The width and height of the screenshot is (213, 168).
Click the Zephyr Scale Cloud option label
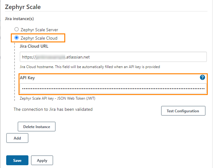(x=39, y=38)
